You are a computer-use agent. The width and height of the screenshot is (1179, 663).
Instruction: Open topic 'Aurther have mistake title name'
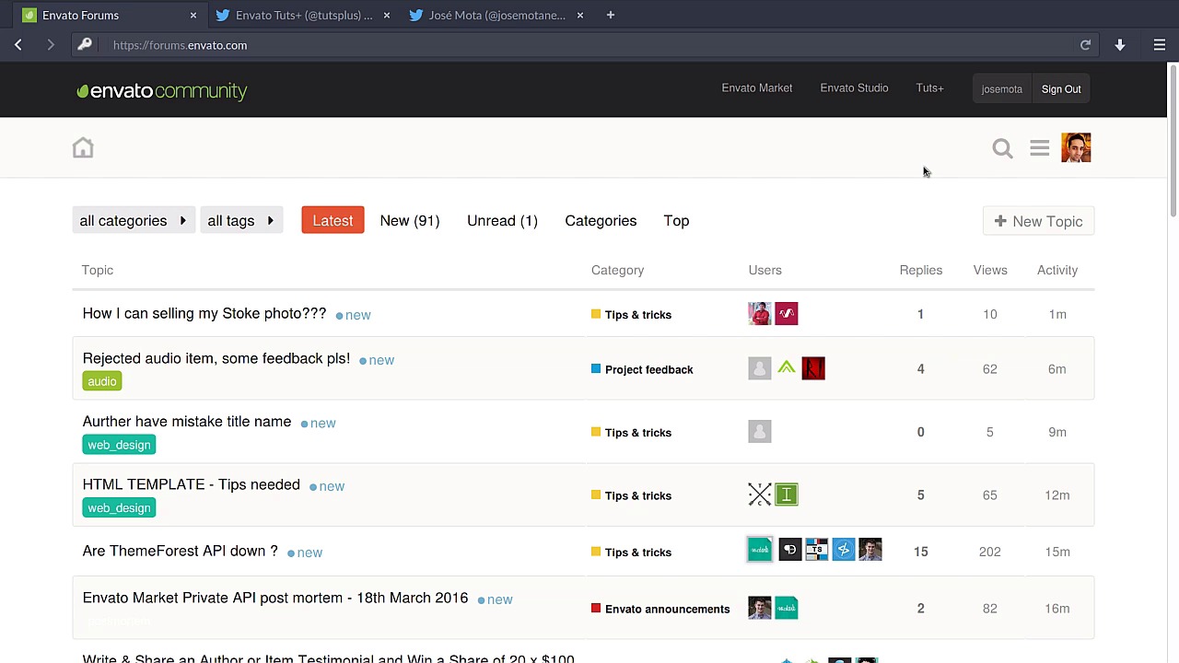point(187,421)
